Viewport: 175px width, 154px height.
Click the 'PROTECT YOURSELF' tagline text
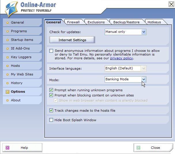[36, 10]
